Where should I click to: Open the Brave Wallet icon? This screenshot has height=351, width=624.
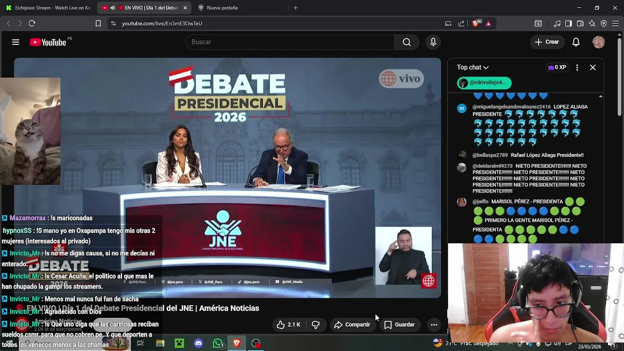(x=580, y=23)
